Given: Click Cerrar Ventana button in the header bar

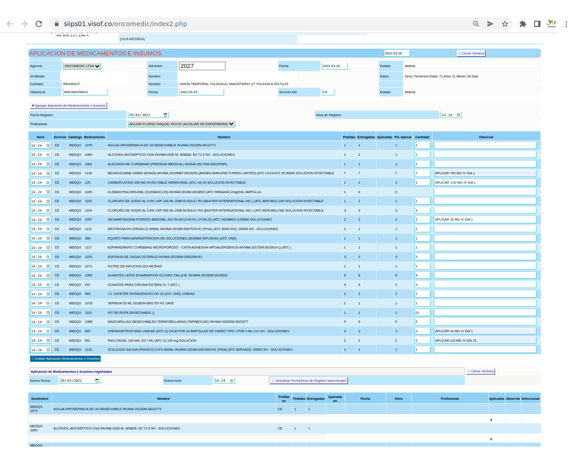Looking at the screenshot, I should tap(471, 53).
